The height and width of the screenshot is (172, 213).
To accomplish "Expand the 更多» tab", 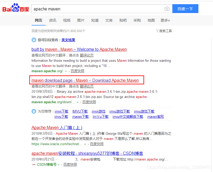I will tap(165, 20).
